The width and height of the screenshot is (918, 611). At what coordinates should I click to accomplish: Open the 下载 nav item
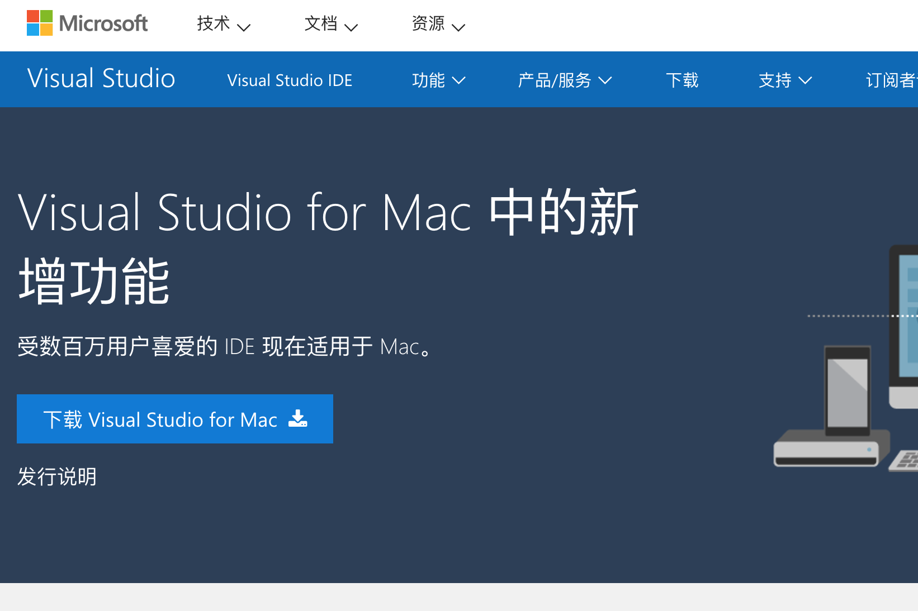tap(682, 80)
